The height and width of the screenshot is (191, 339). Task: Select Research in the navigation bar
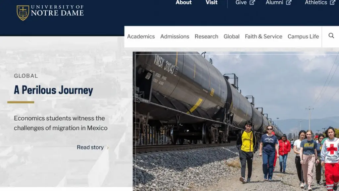coord(206,36)
